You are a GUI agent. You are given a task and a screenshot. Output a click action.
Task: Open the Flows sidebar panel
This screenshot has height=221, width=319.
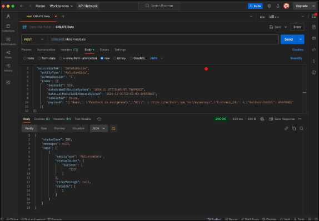pos(8,54)
